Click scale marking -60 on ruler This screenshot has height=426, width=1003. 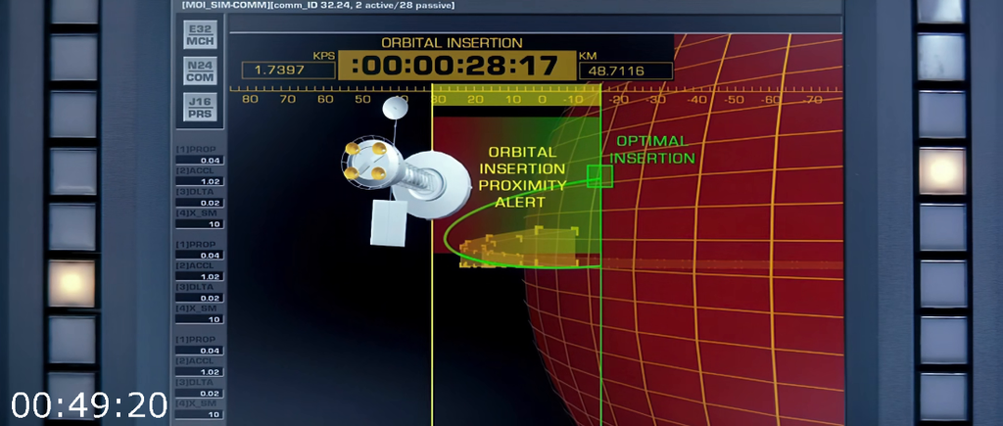(772, 100)
